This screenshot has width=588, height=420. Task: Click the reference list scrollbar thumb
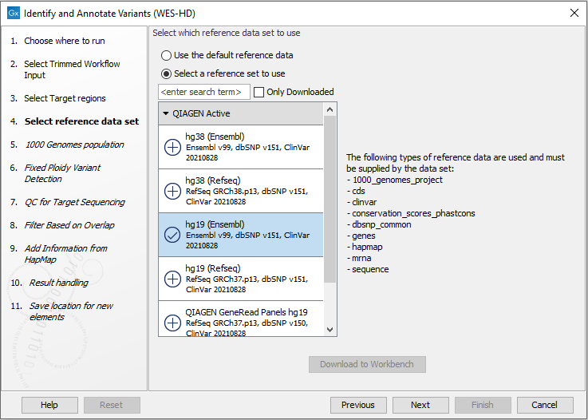tap(330, 199)
